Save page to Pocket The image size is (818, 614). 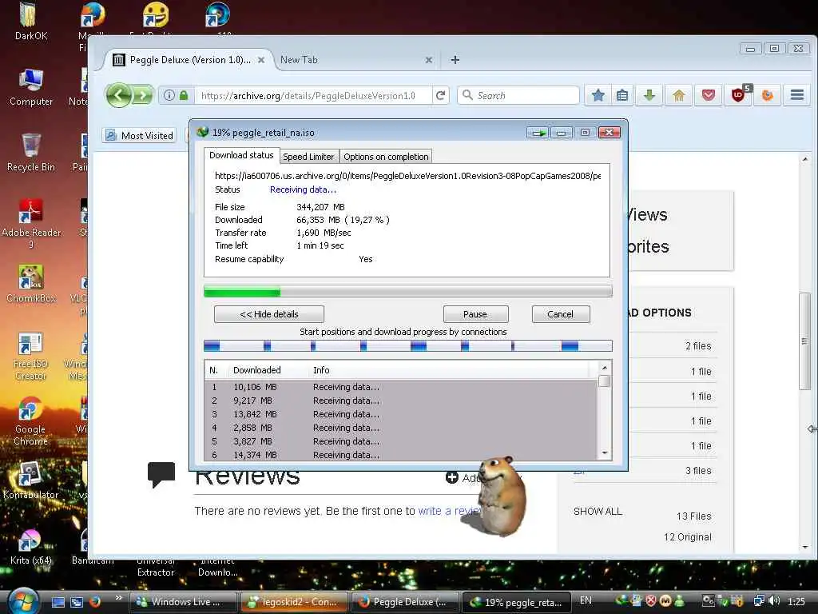coord(708,96)
